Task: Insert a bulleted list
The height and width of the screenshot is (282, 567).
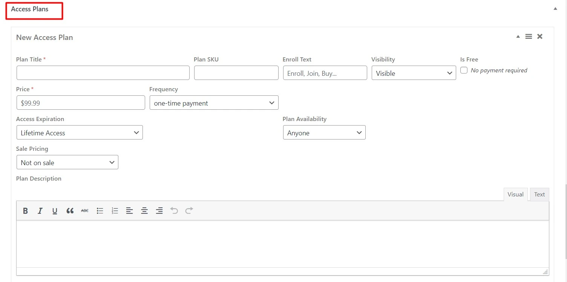Action: (100, 211)
